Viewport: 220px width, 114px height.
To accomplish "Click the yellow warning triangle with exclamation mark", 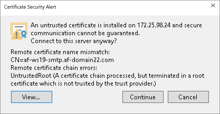I will [17, 34].
